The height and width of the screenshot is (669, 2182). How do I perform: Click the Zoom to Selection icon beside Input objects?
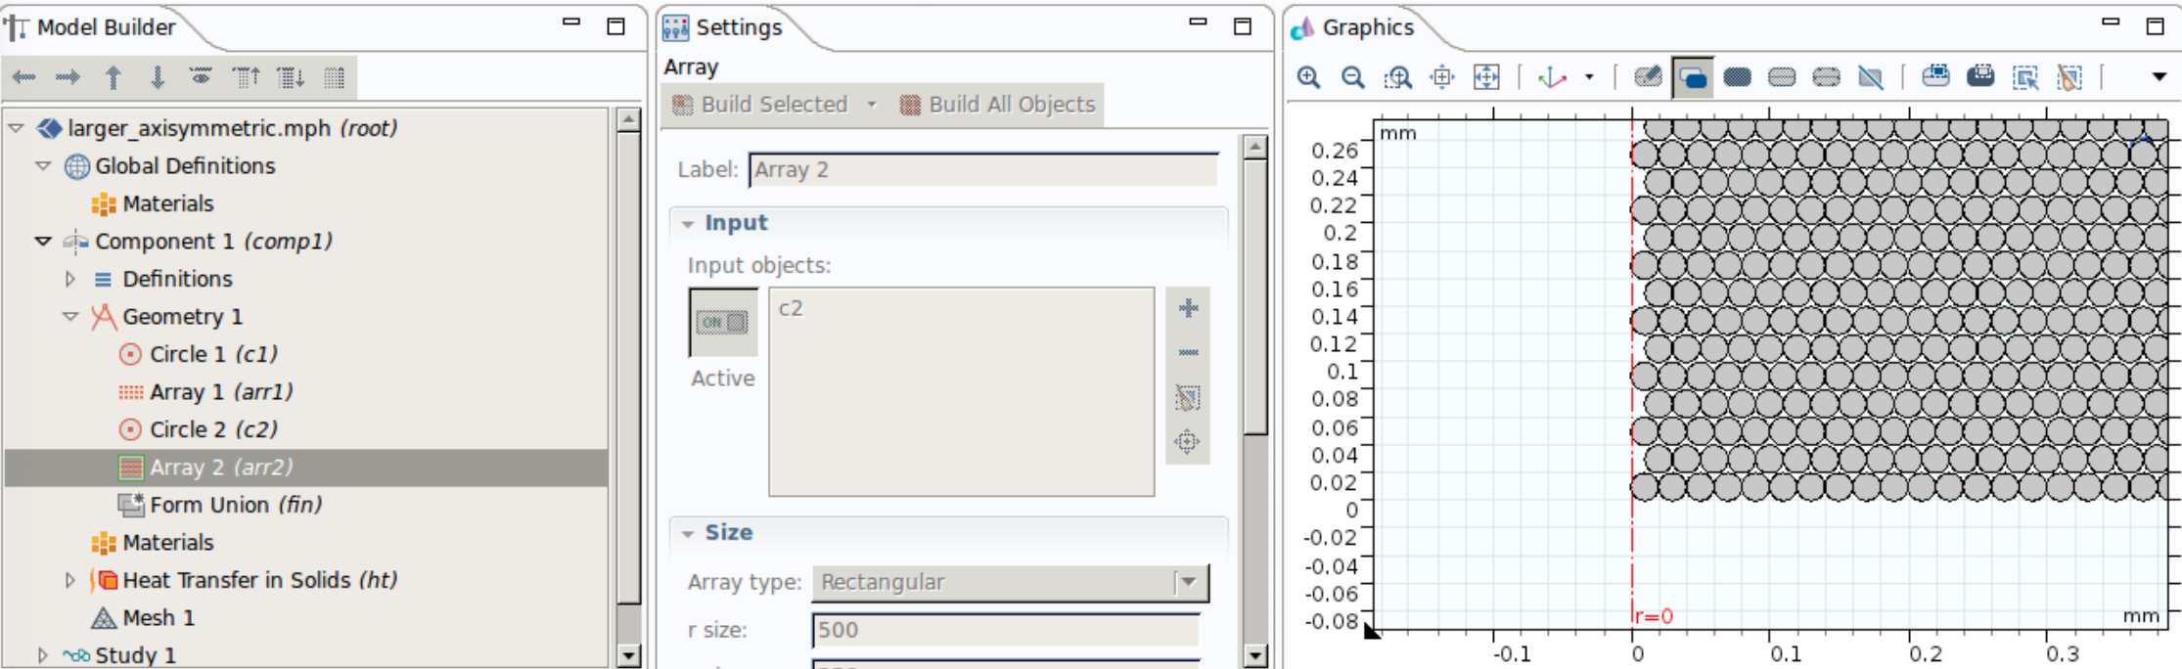coord(1188,442)
